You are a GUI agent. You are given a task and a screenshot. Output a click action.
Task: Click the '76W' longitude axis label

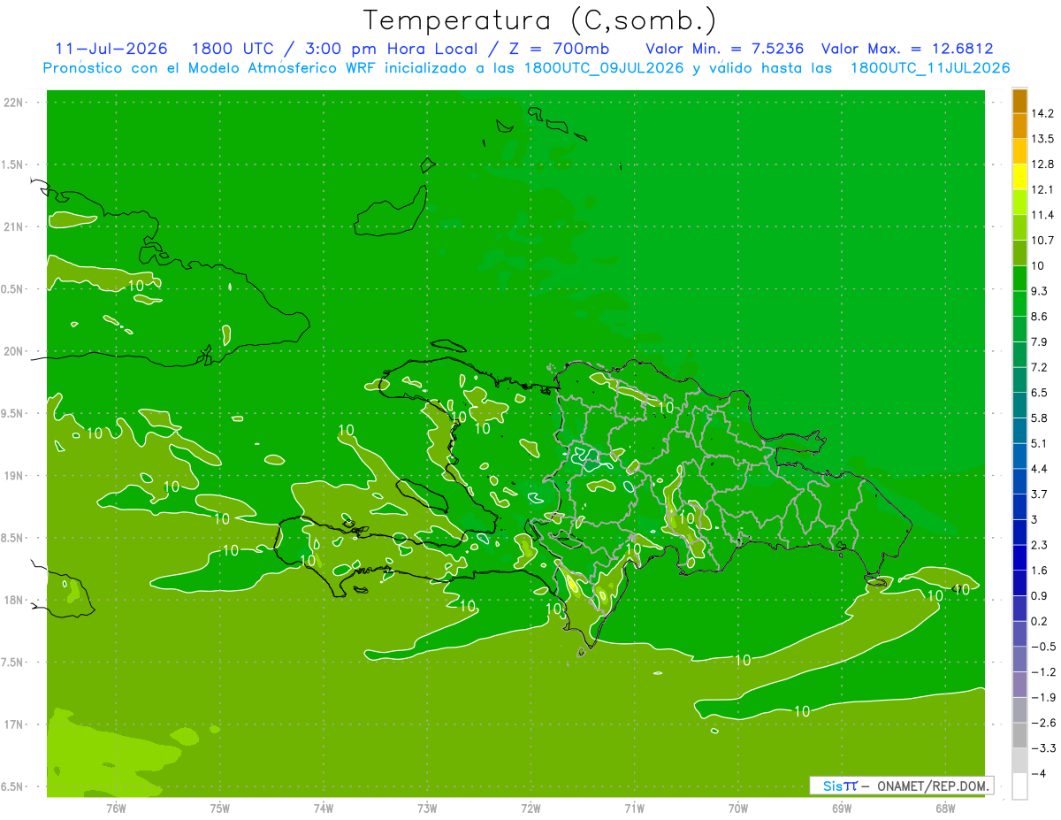point(117,809)
